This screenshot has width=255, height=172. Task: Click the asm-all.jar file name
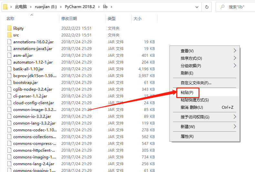coord(23,56)
